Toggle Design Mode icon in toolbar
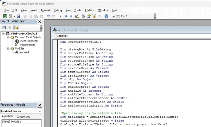This screenshot has width=211, height=127. pos(77,16)
